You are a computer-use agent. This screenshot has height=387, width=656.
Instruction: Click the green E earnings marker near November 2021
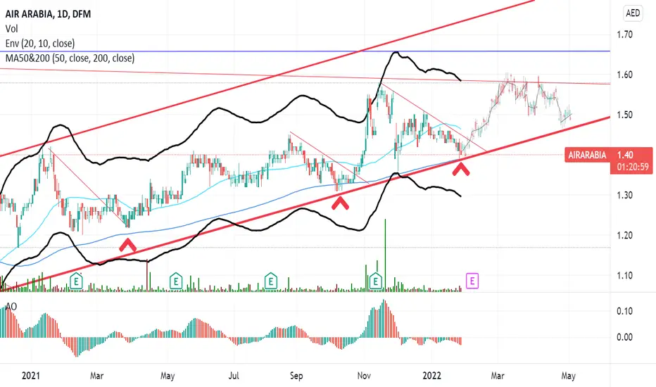tap(376, 281)
